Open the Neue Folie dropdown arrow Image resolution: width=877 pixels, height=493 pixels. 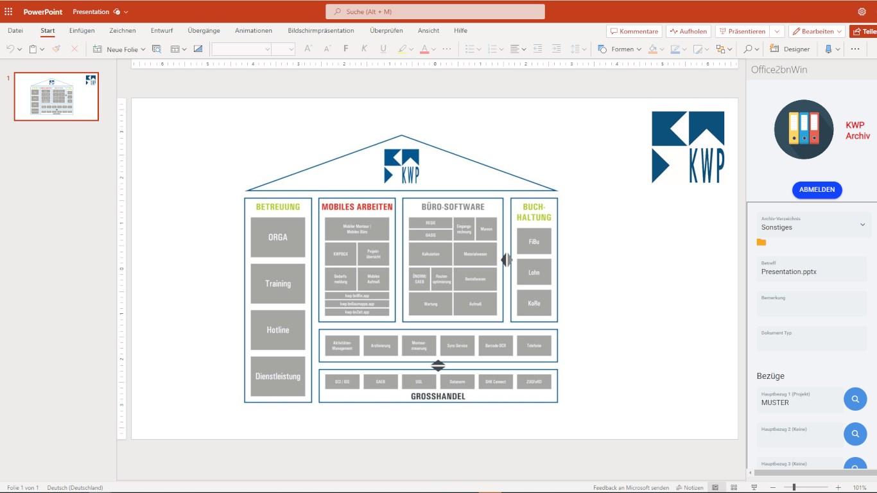[x=143, y=49]
